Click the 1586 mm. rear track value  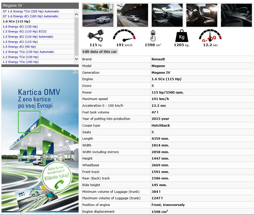point(160,178)
